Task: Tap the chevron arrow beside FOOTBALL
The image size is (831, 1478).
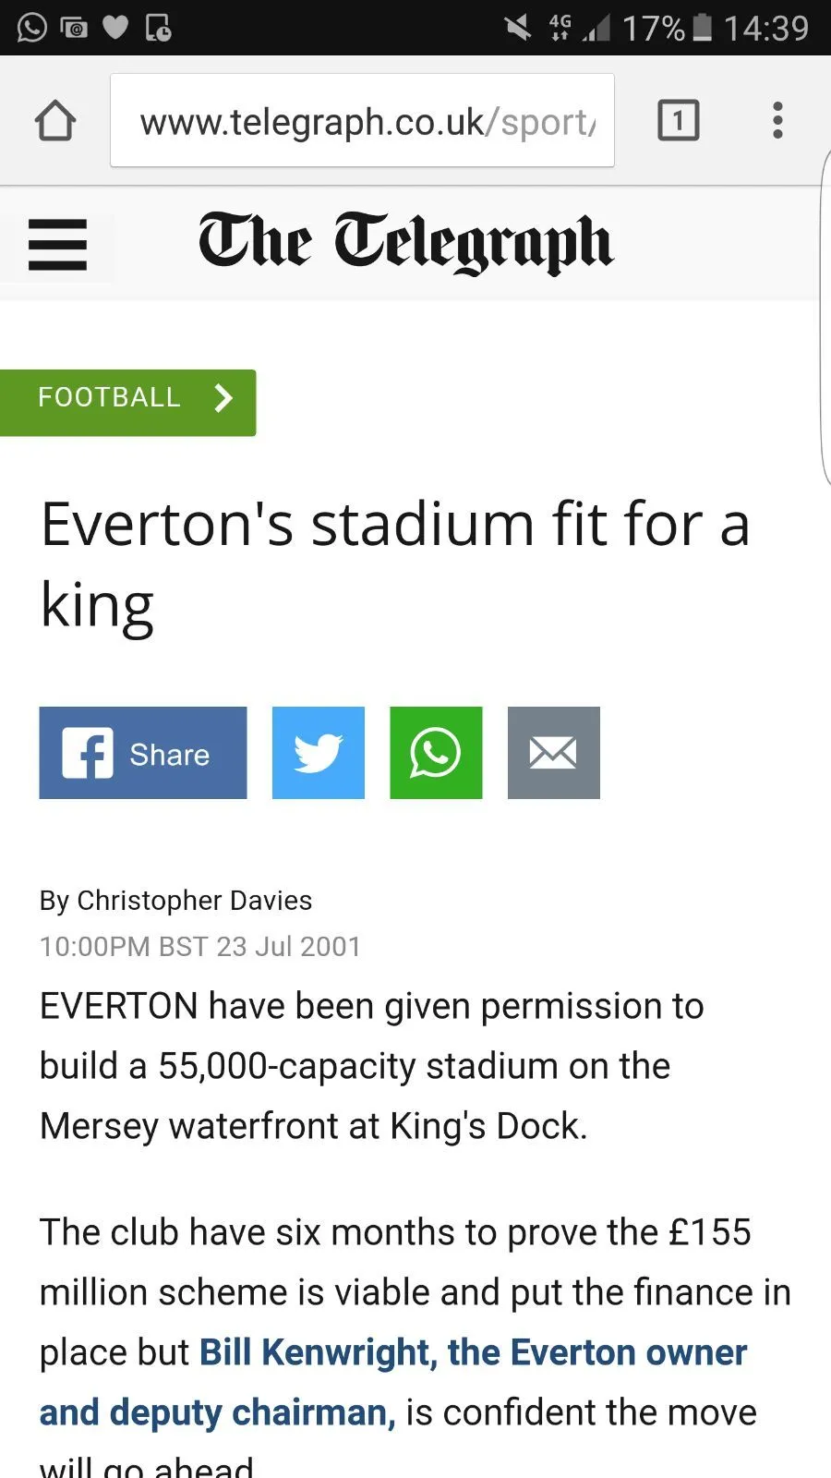Action: pyautogui.click(x=223, y=398)
